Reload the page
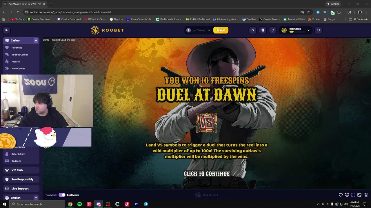 click(x=18, y=12)
